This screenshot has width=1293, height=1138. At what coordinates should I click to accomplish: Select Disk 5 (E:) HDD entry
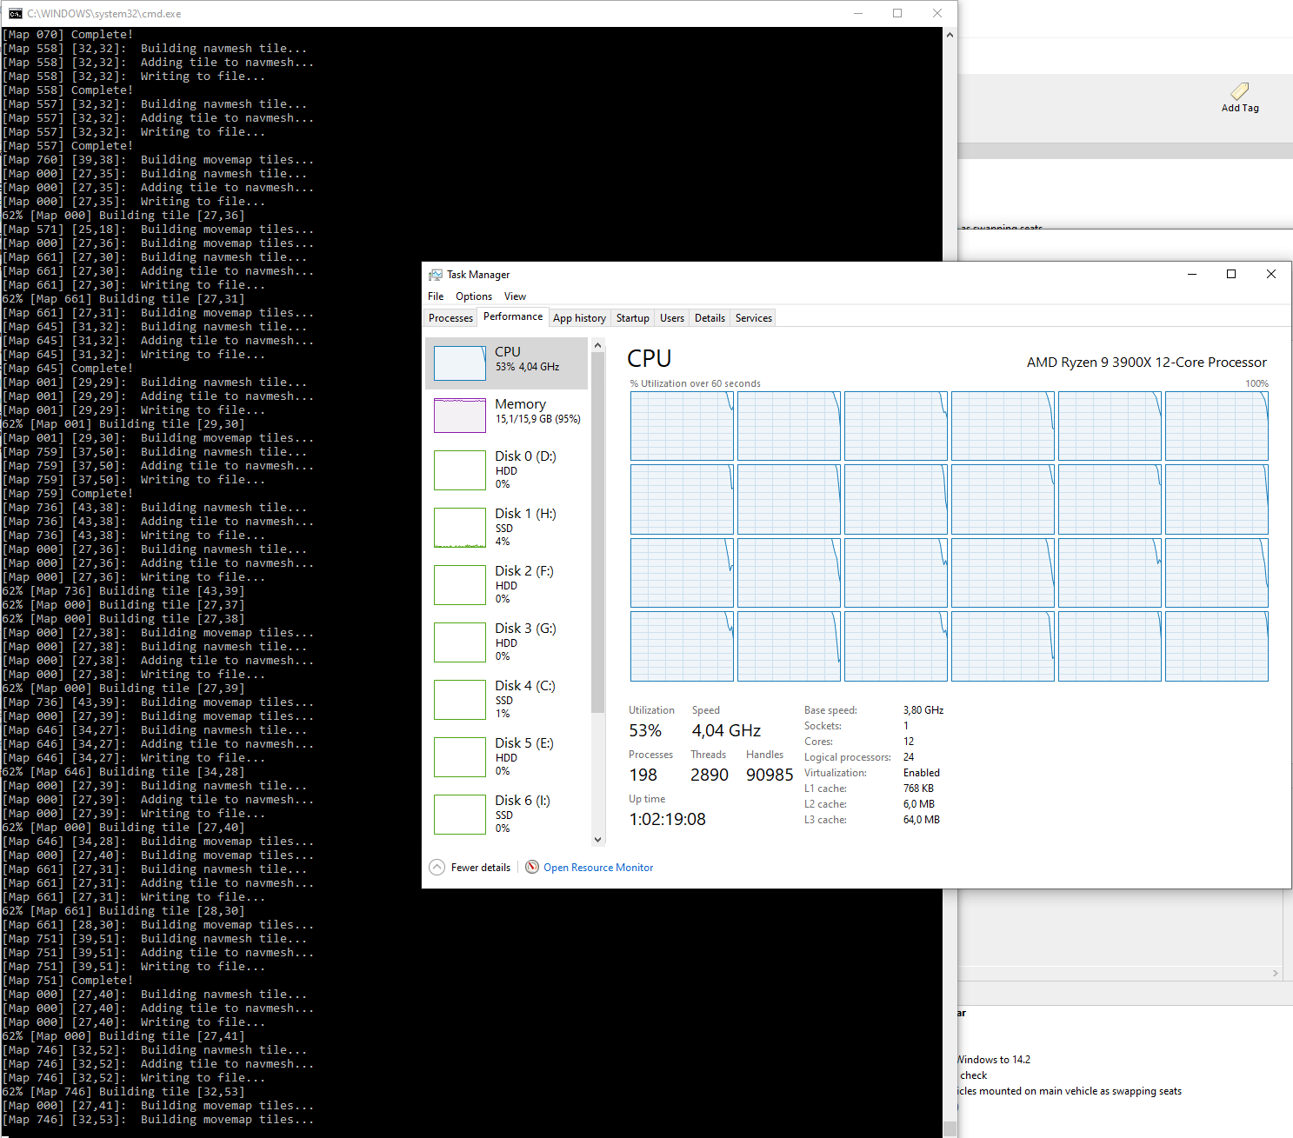click(x=507, y=756)
